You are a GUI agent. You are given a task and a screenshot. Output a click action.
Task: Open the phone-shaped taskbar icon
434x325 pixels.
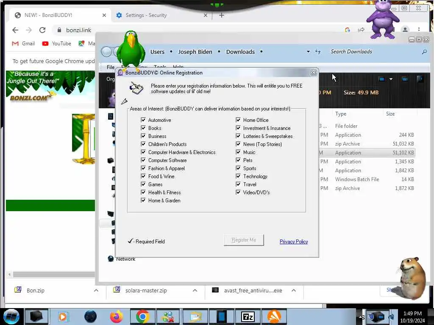pyautogui.click(x=222, y=317)
